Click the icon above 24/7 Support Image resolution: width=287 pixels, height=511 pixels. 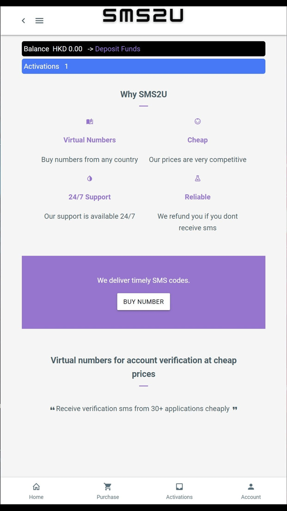coord(89,178)
